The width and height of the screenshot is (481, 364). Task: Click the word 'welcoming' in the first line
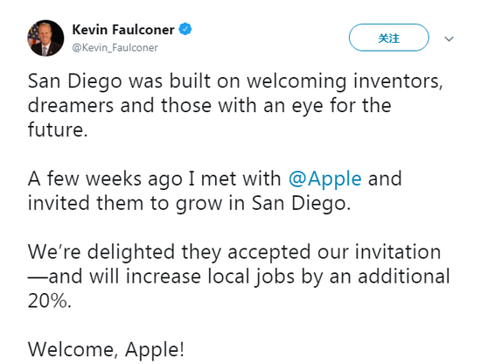(297, 82)
